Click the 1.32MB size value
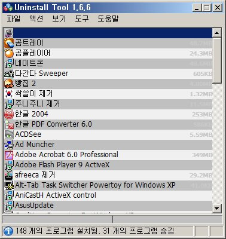226x239 pixels. [201, 94]
